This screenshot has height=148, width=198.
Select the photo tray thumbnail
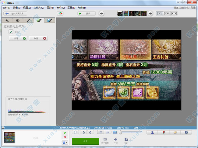coord(9,137)
